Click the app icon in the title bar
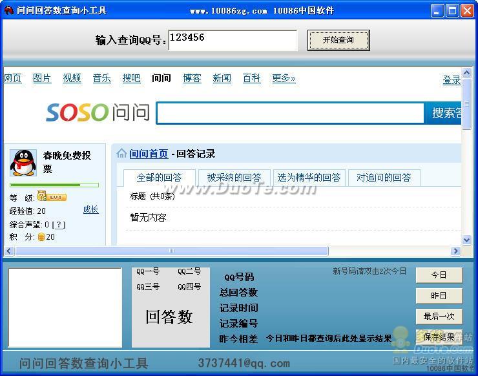The width and height of the screenshot is (478, 376). tap(8, 10)
